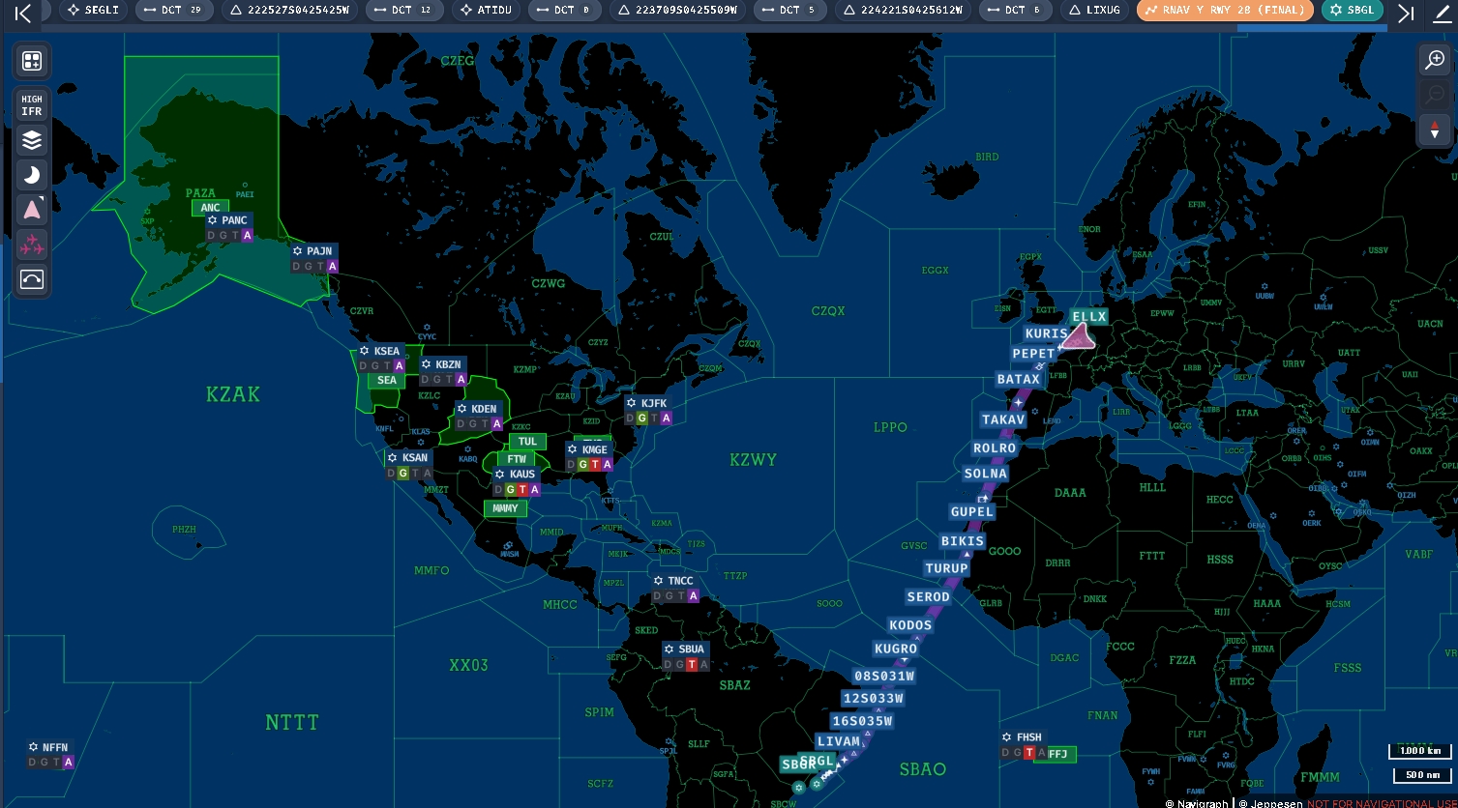Jump to the route end arrow
The image size is (1458, 808).
coord(1407,13)
